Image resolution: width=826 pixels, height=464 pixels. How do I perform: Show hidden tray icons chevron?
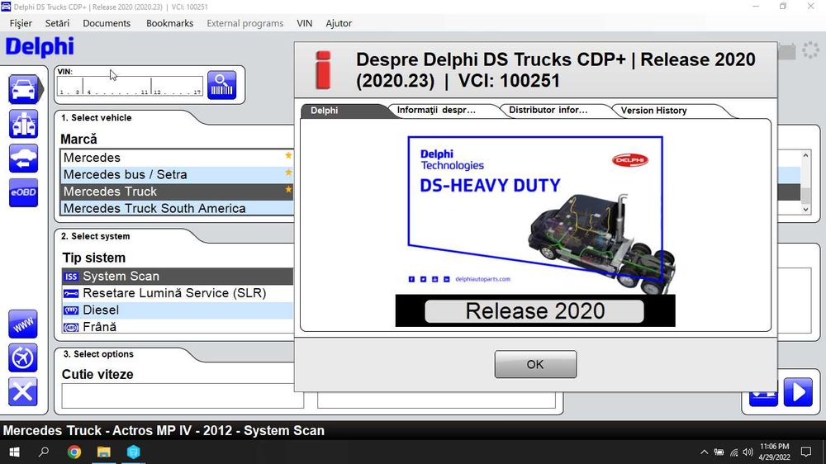pyautogui.click(x=705, y=452)
